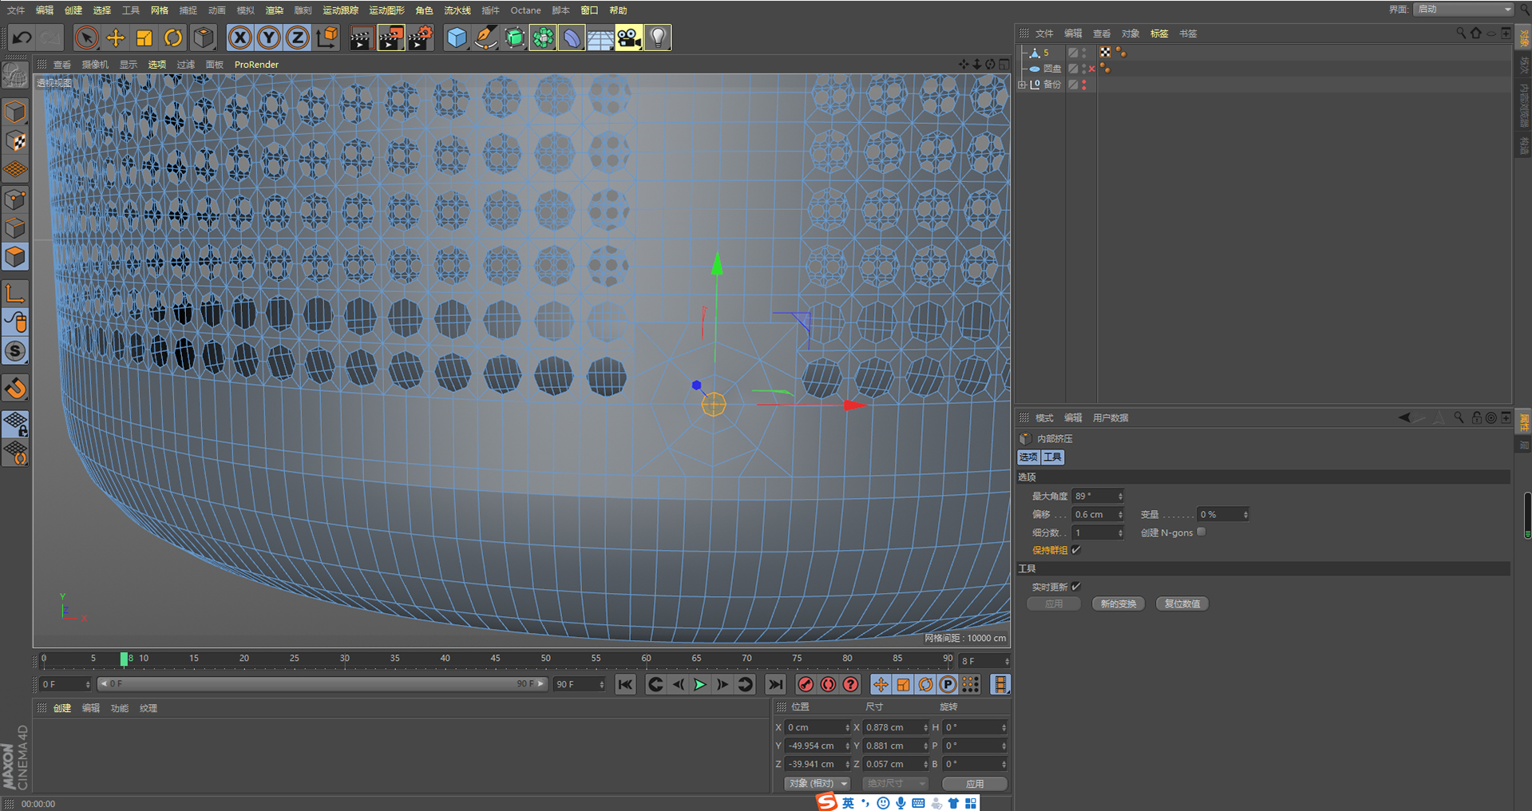Select the Move tool in top toolbar
This screenshot has width=1532, height=811.
[x=116, y=38]
